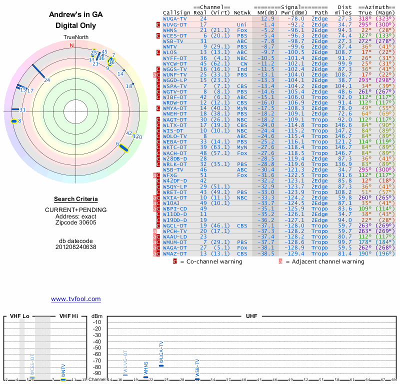Click the co-channel icon on WGGS-TV row
Image resolution: width=400 pixels, height=384 pixels.
click(x=158, y=69)
